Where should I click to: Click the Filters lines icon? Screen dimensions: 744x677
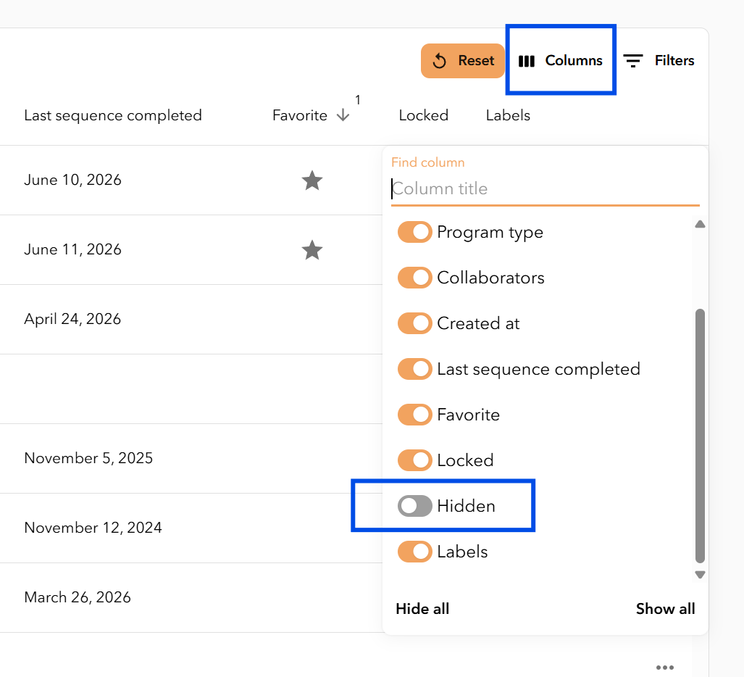[633, 61]
